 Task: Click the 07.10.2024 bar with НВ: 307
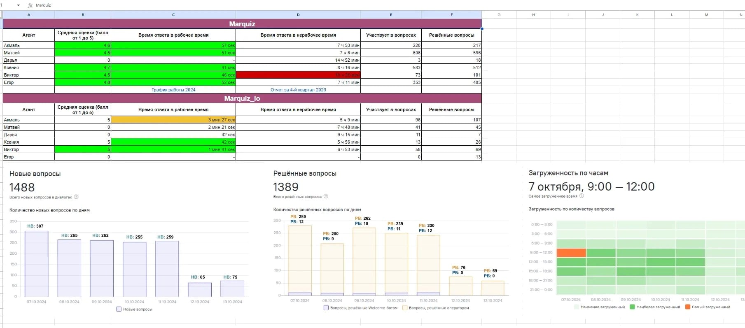tap(36, 263)
